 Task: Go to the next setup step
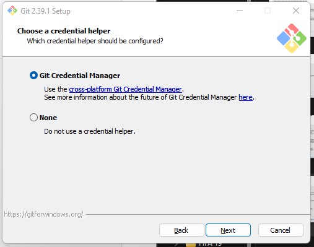(x=228, y=230)
